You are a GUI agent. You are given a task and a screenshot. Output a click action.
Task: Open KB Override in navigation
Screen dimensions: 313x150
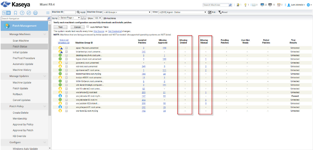(x=20, y=136)
